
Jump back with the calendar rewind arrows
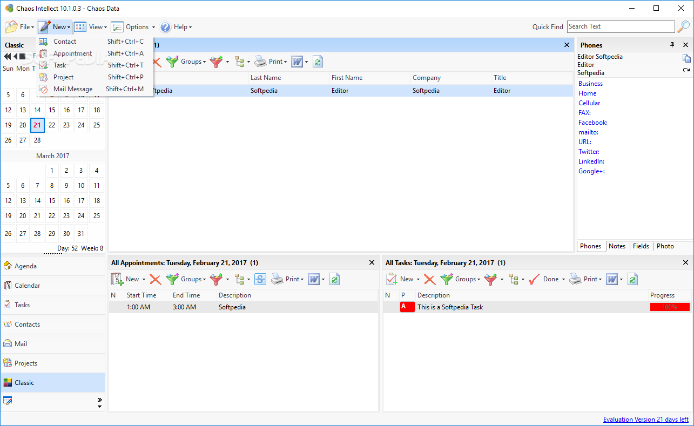(x=8, y=56)
